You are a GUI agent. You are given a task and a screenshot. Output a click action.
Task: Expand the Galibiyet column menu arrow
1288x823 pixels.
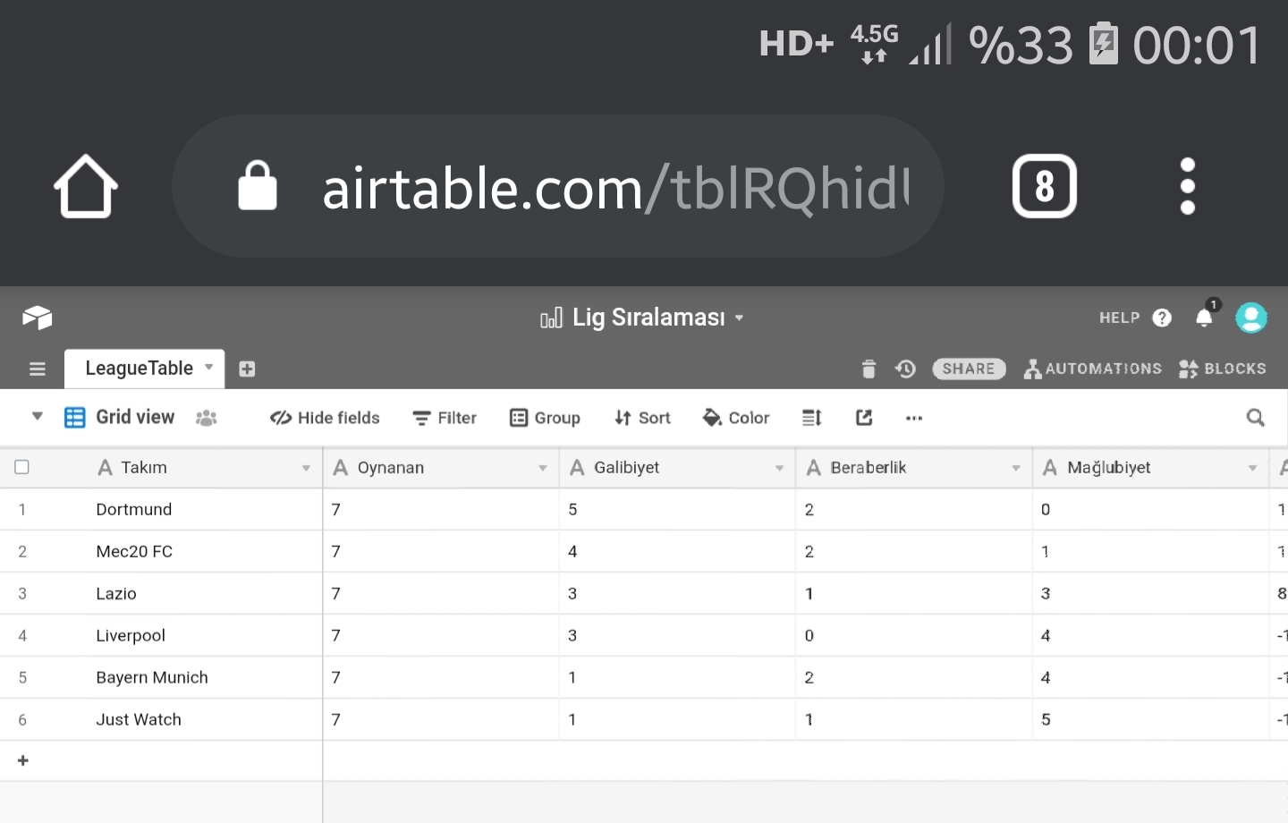pos(779,468)
